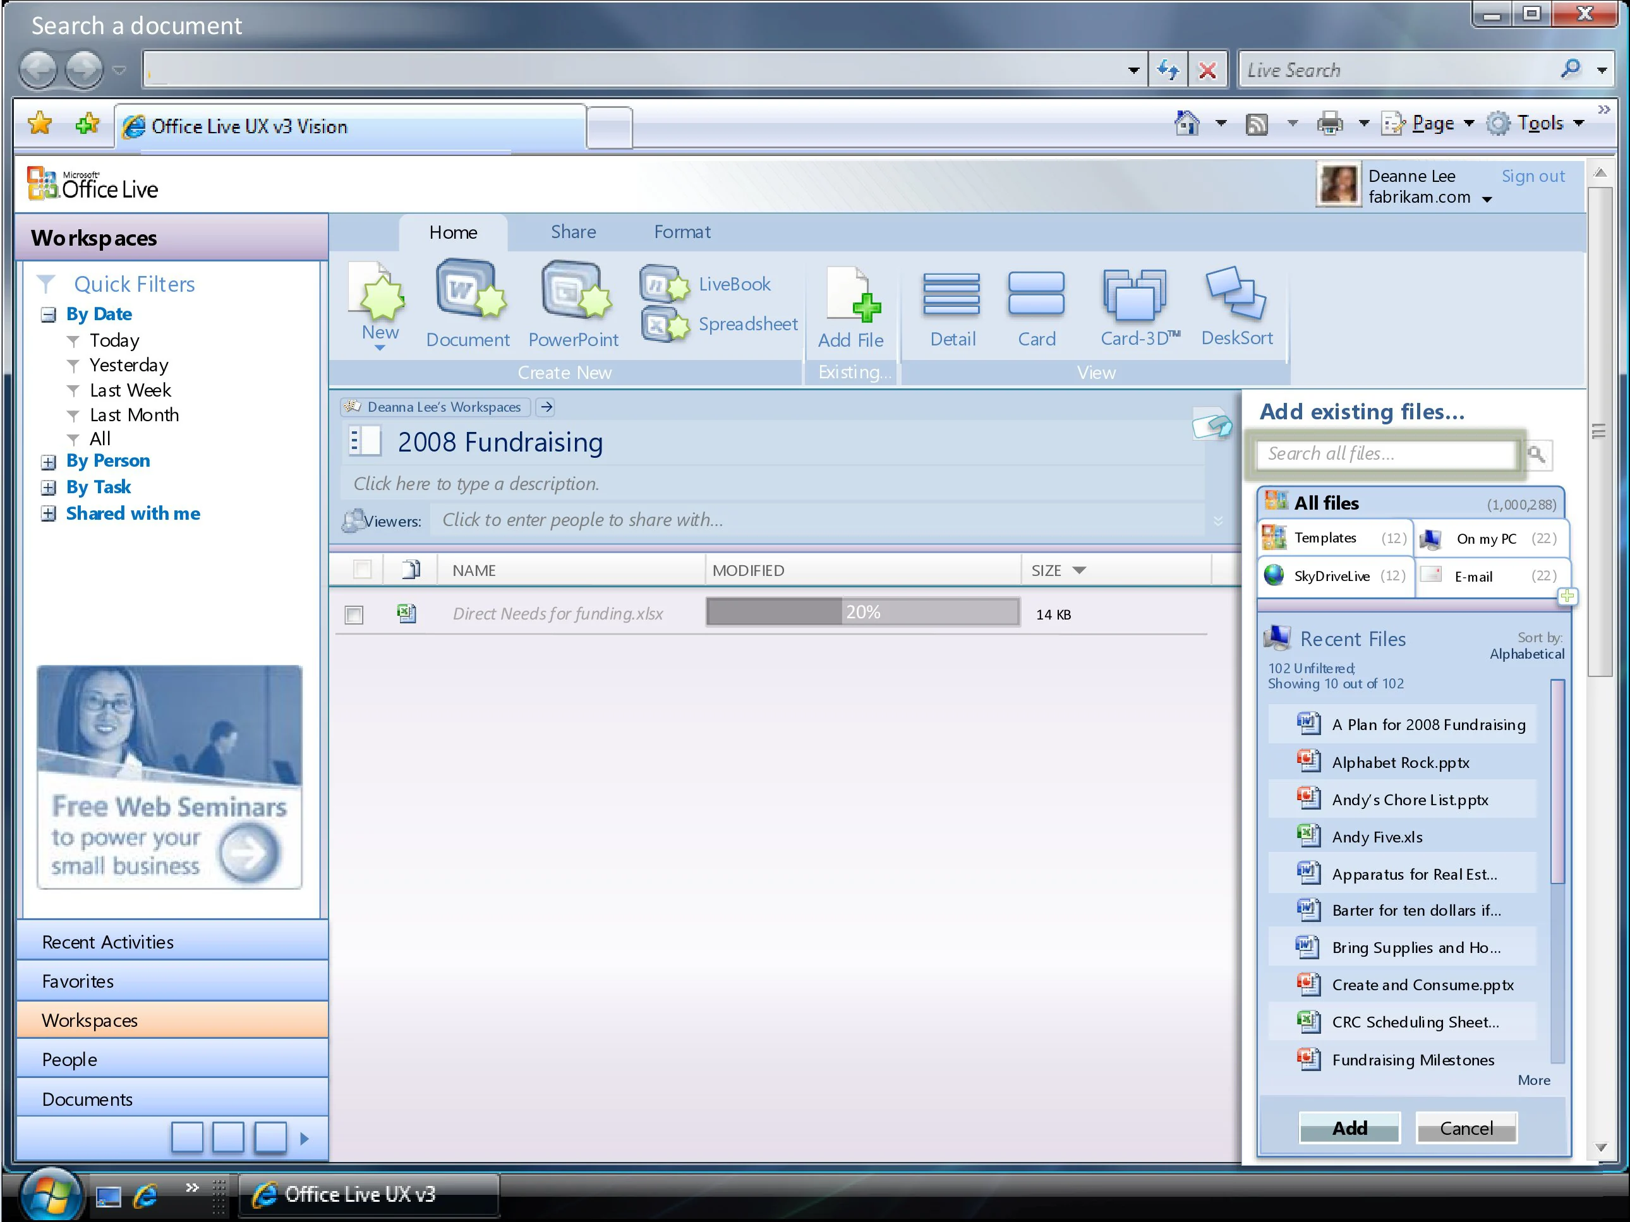The height and width of the screenshot is (1222, 1630).
Task: Open Recent Activities in the sidebar
Action: [172, 942]
